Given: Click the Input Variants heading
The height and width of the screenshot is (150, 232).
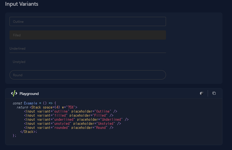Looking at the screenshot, I should coord(22,4).
